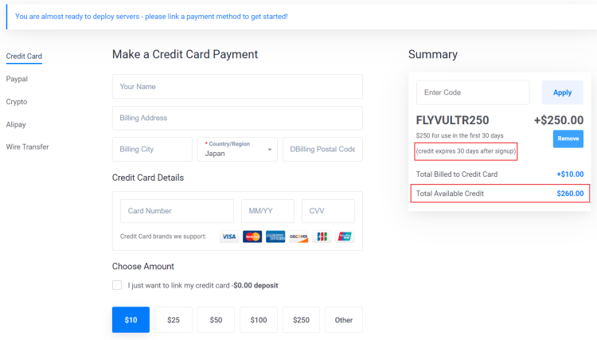Viewport: 597px width, 340px height.
Task: Click the Mastercard brand icon
Action: pyautogui.click(x=252, y=236)
